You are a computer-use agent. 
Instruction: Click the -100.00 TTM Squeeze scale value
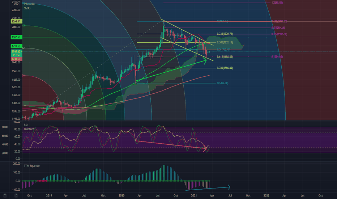(x=16, y=190)
